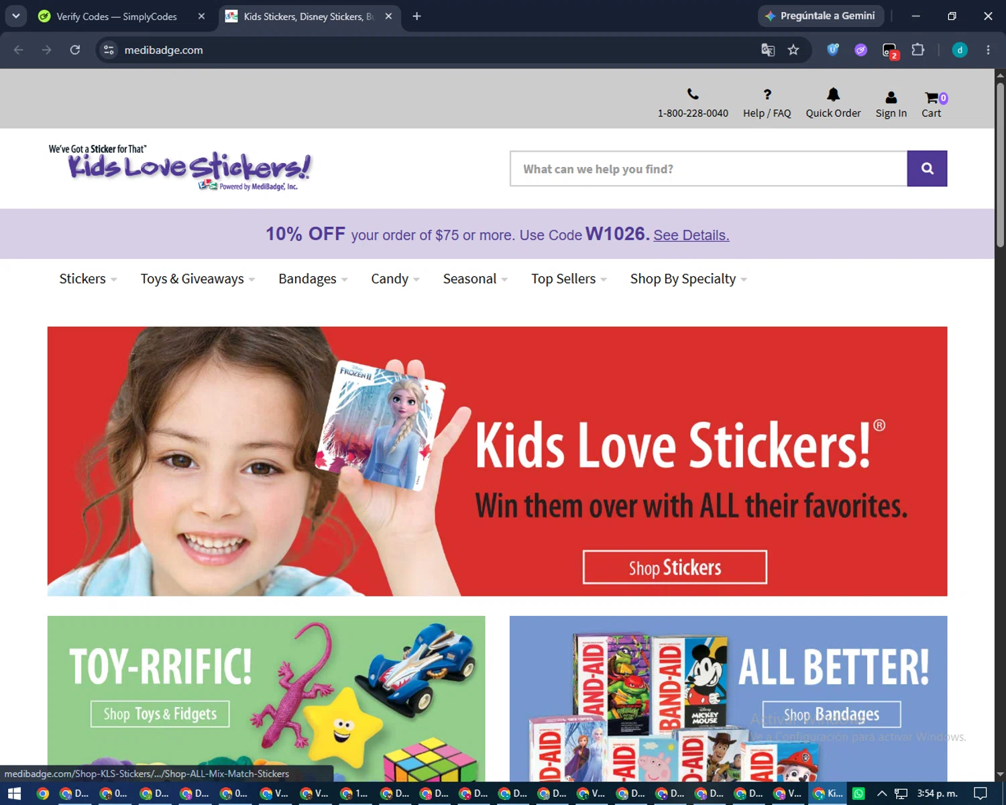Click the Cart text label
The height and width of the screenshot is (805, 1006).
pyautogui.click(x=931, y=113)
